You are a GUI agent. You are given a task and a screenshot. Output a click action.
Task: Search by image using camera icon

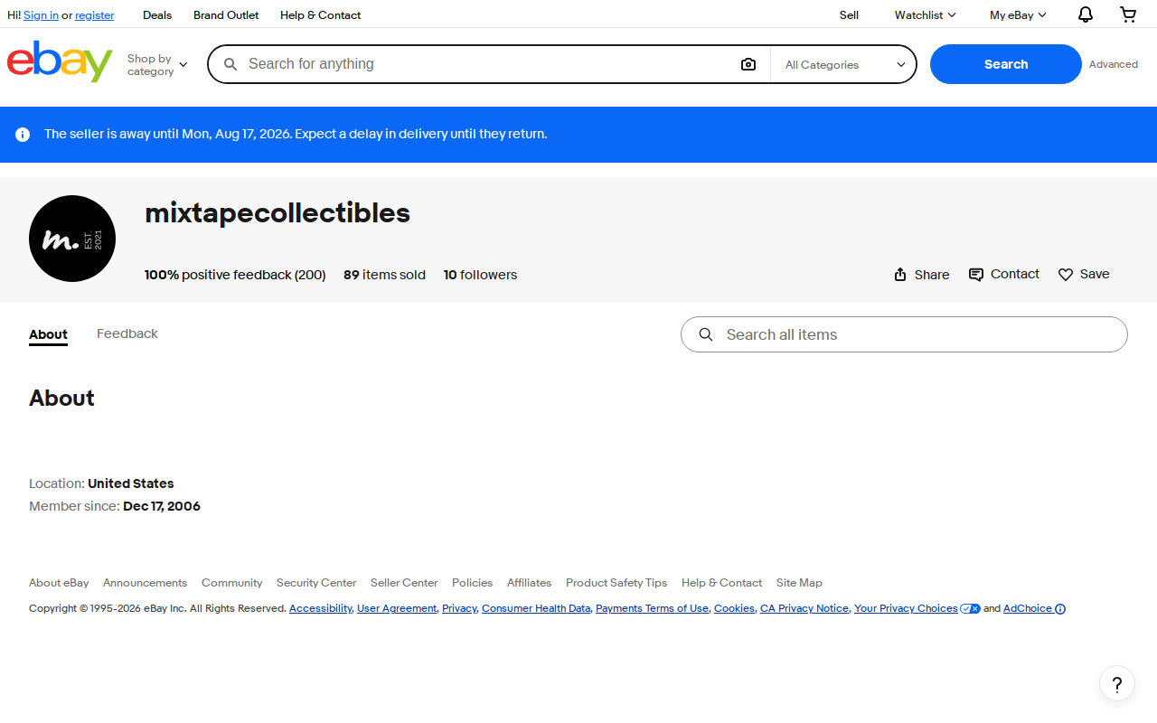point(748,64)
